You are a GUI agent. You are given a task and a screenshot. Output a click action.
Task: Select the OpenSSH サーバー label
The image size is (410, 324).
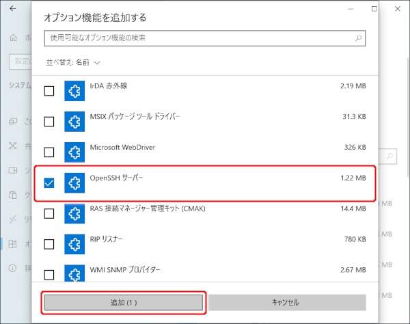click(116, 178)
